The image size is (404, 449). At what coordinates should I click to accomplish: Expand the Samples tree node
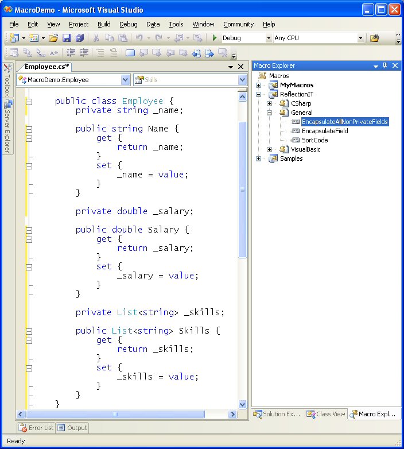click(x=259, y=158)
